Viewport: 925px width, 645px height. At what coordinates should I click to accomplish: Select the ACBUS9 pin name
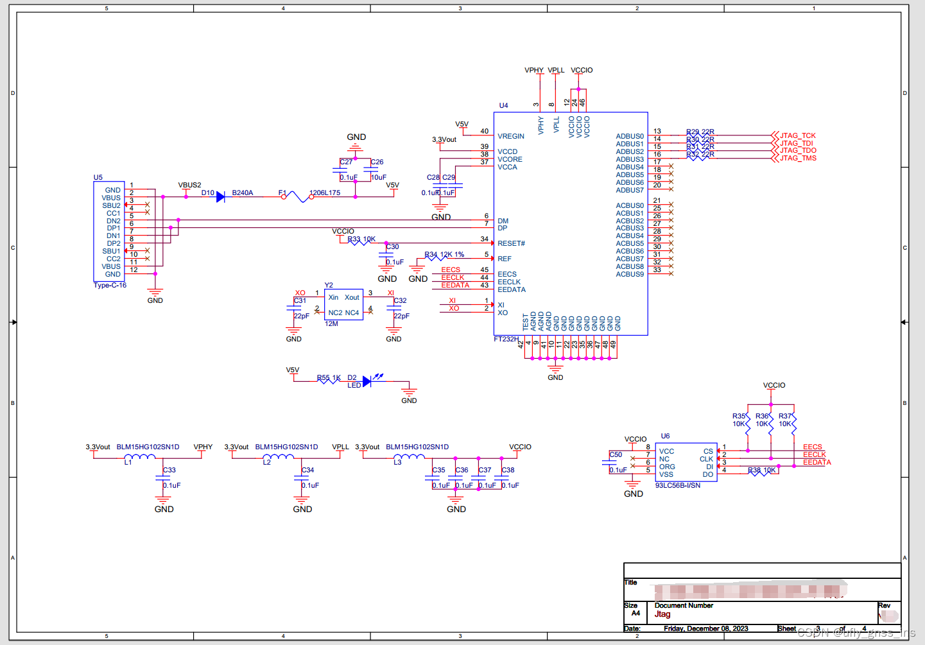(x=630, y=274)
